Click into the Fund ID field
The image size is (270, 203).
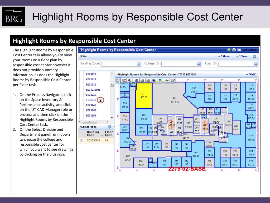(x=236, y=64)
